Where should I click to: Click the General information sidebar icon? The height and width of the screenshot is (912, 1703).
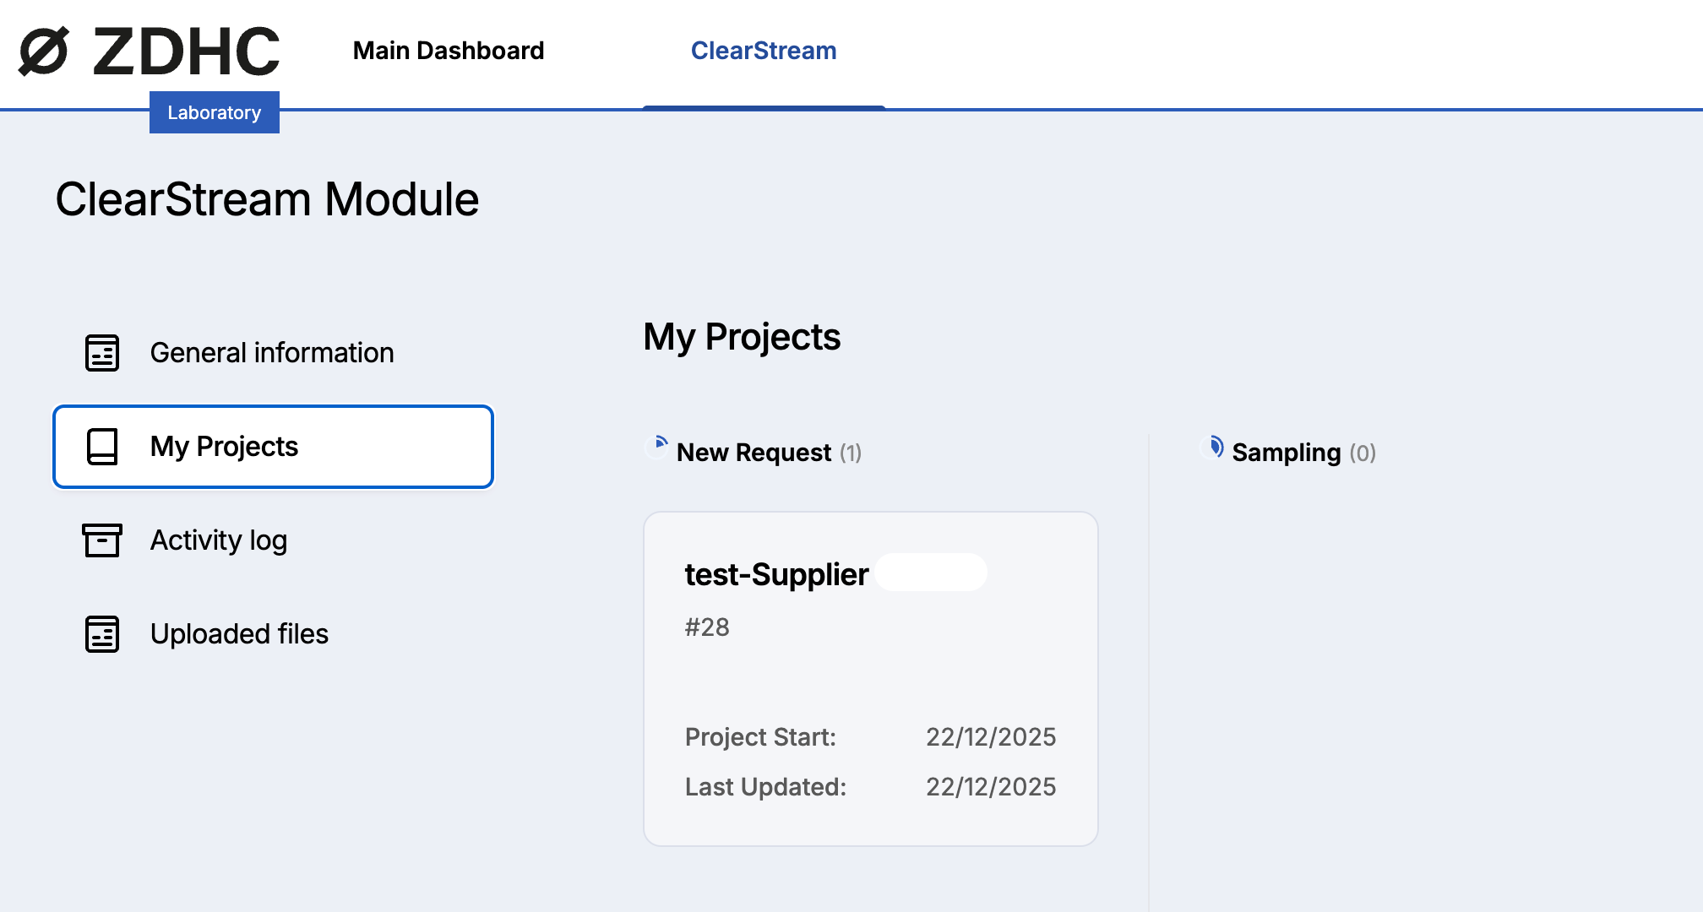tap(102, 353)
